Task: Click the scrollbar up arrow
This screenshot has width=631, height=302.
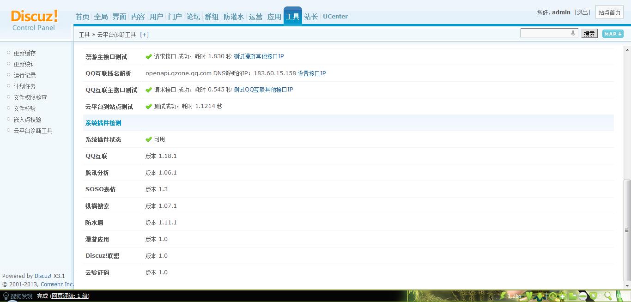Action: pos(627,49)
